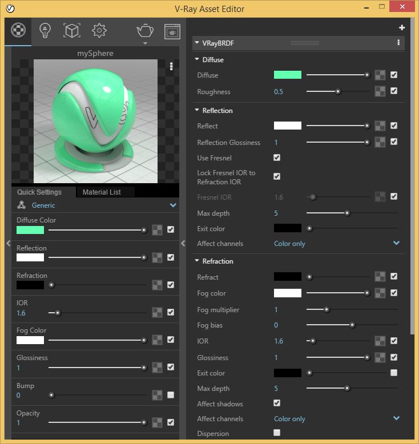
Task: Show the frame buffer window icon
Action: coord(172,31)
